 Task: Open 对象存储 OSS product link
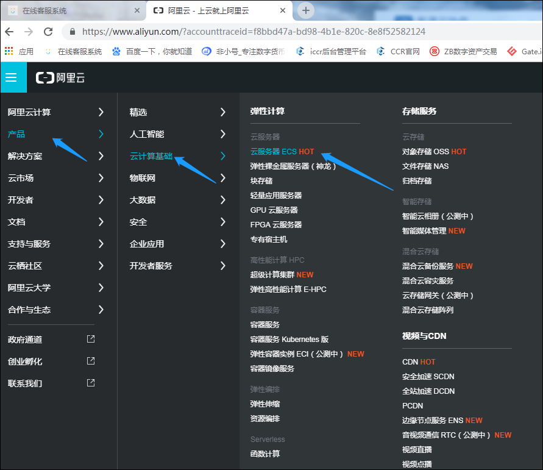click(x=425, y=151)
